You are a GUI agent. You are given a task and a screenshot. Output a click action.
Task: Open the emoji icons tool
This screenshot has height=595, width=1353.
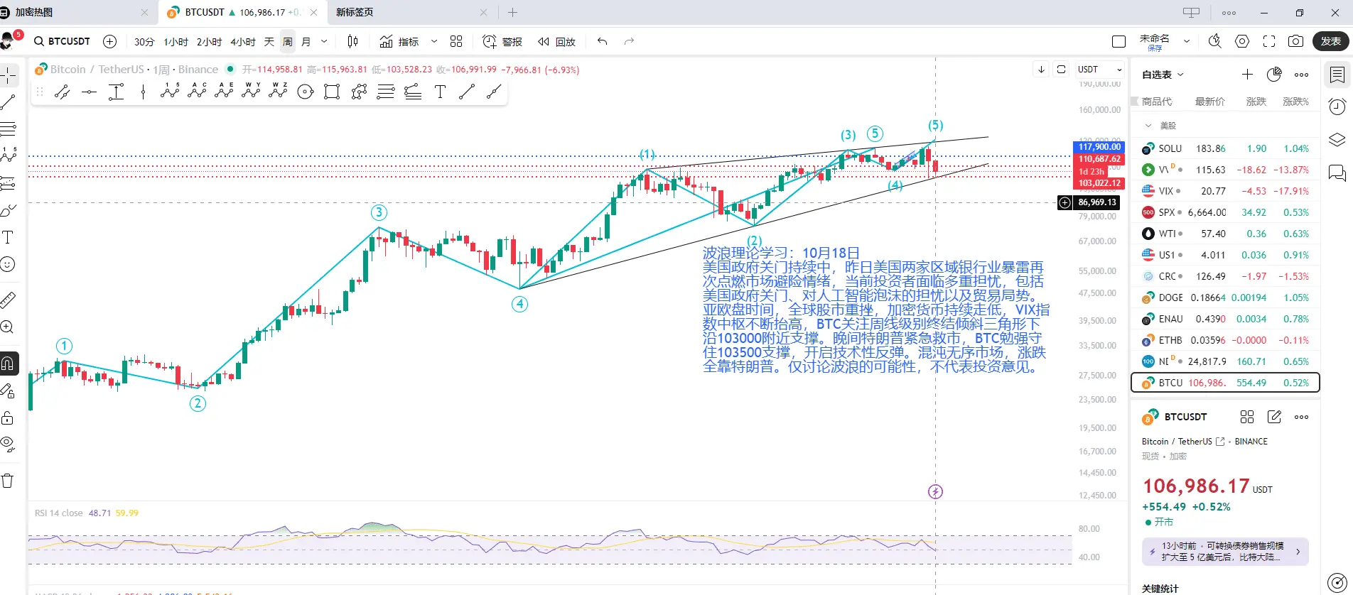9,264
